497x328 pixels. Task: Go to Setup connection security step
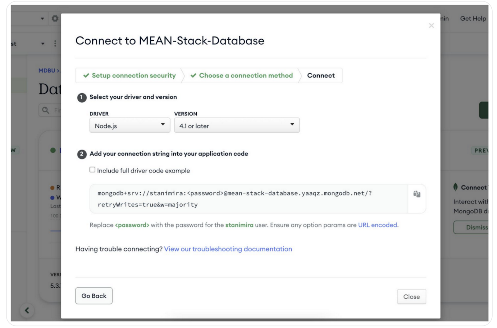point(130,76)
